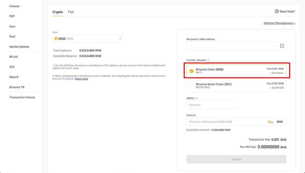305x173 pixels.
Task: Click the Available Balance 0.02634800 BNB value
Action: tap(90, 56)
